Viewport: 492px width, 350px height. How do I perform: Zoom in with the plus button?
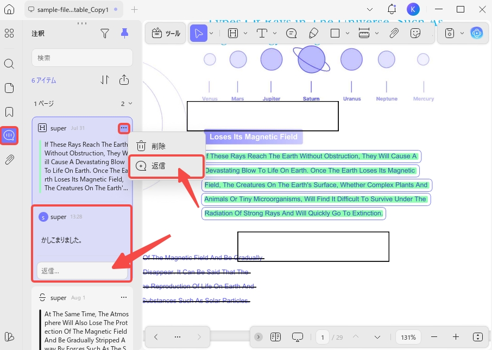456,337
